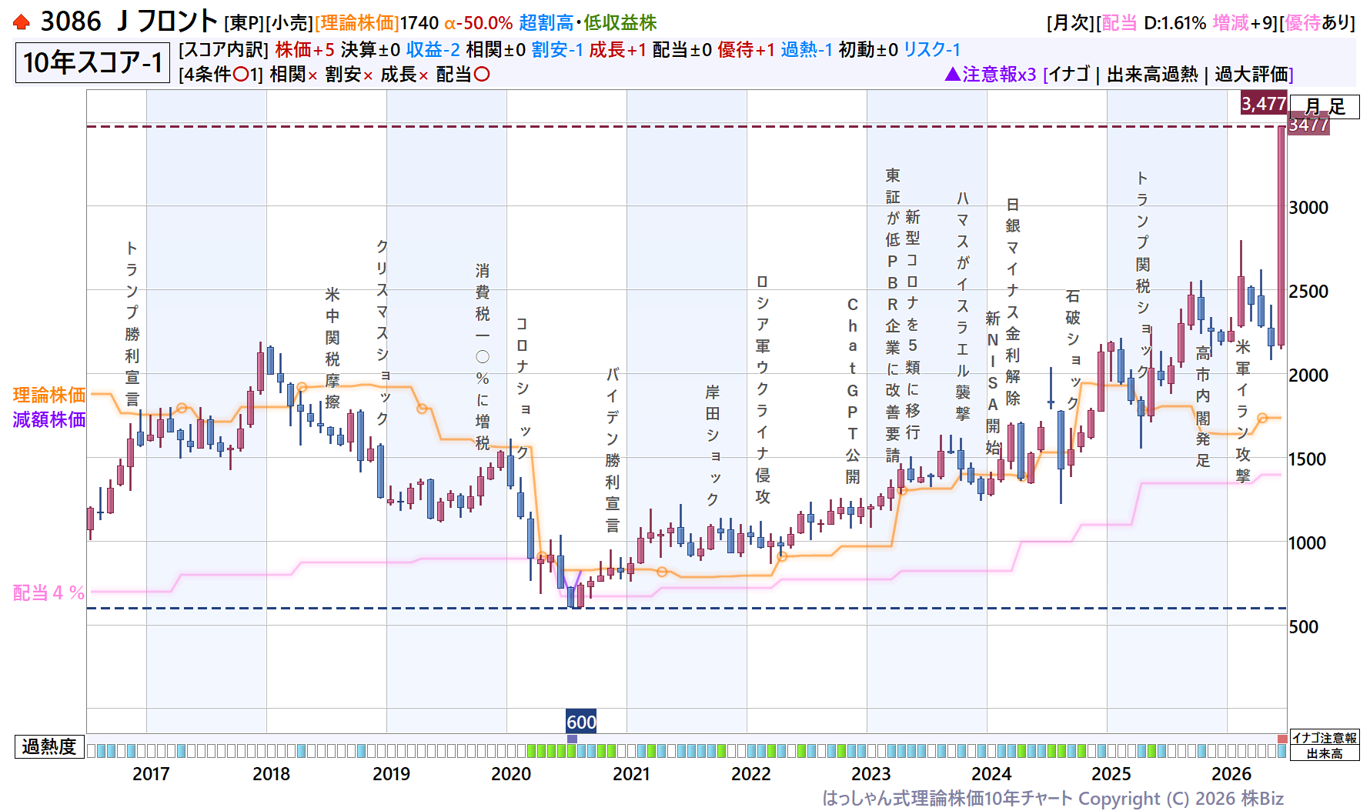This screenshot has width=1370, height=811.
Task: Click the 出来高 label at bottom right
Action: 1325,753
